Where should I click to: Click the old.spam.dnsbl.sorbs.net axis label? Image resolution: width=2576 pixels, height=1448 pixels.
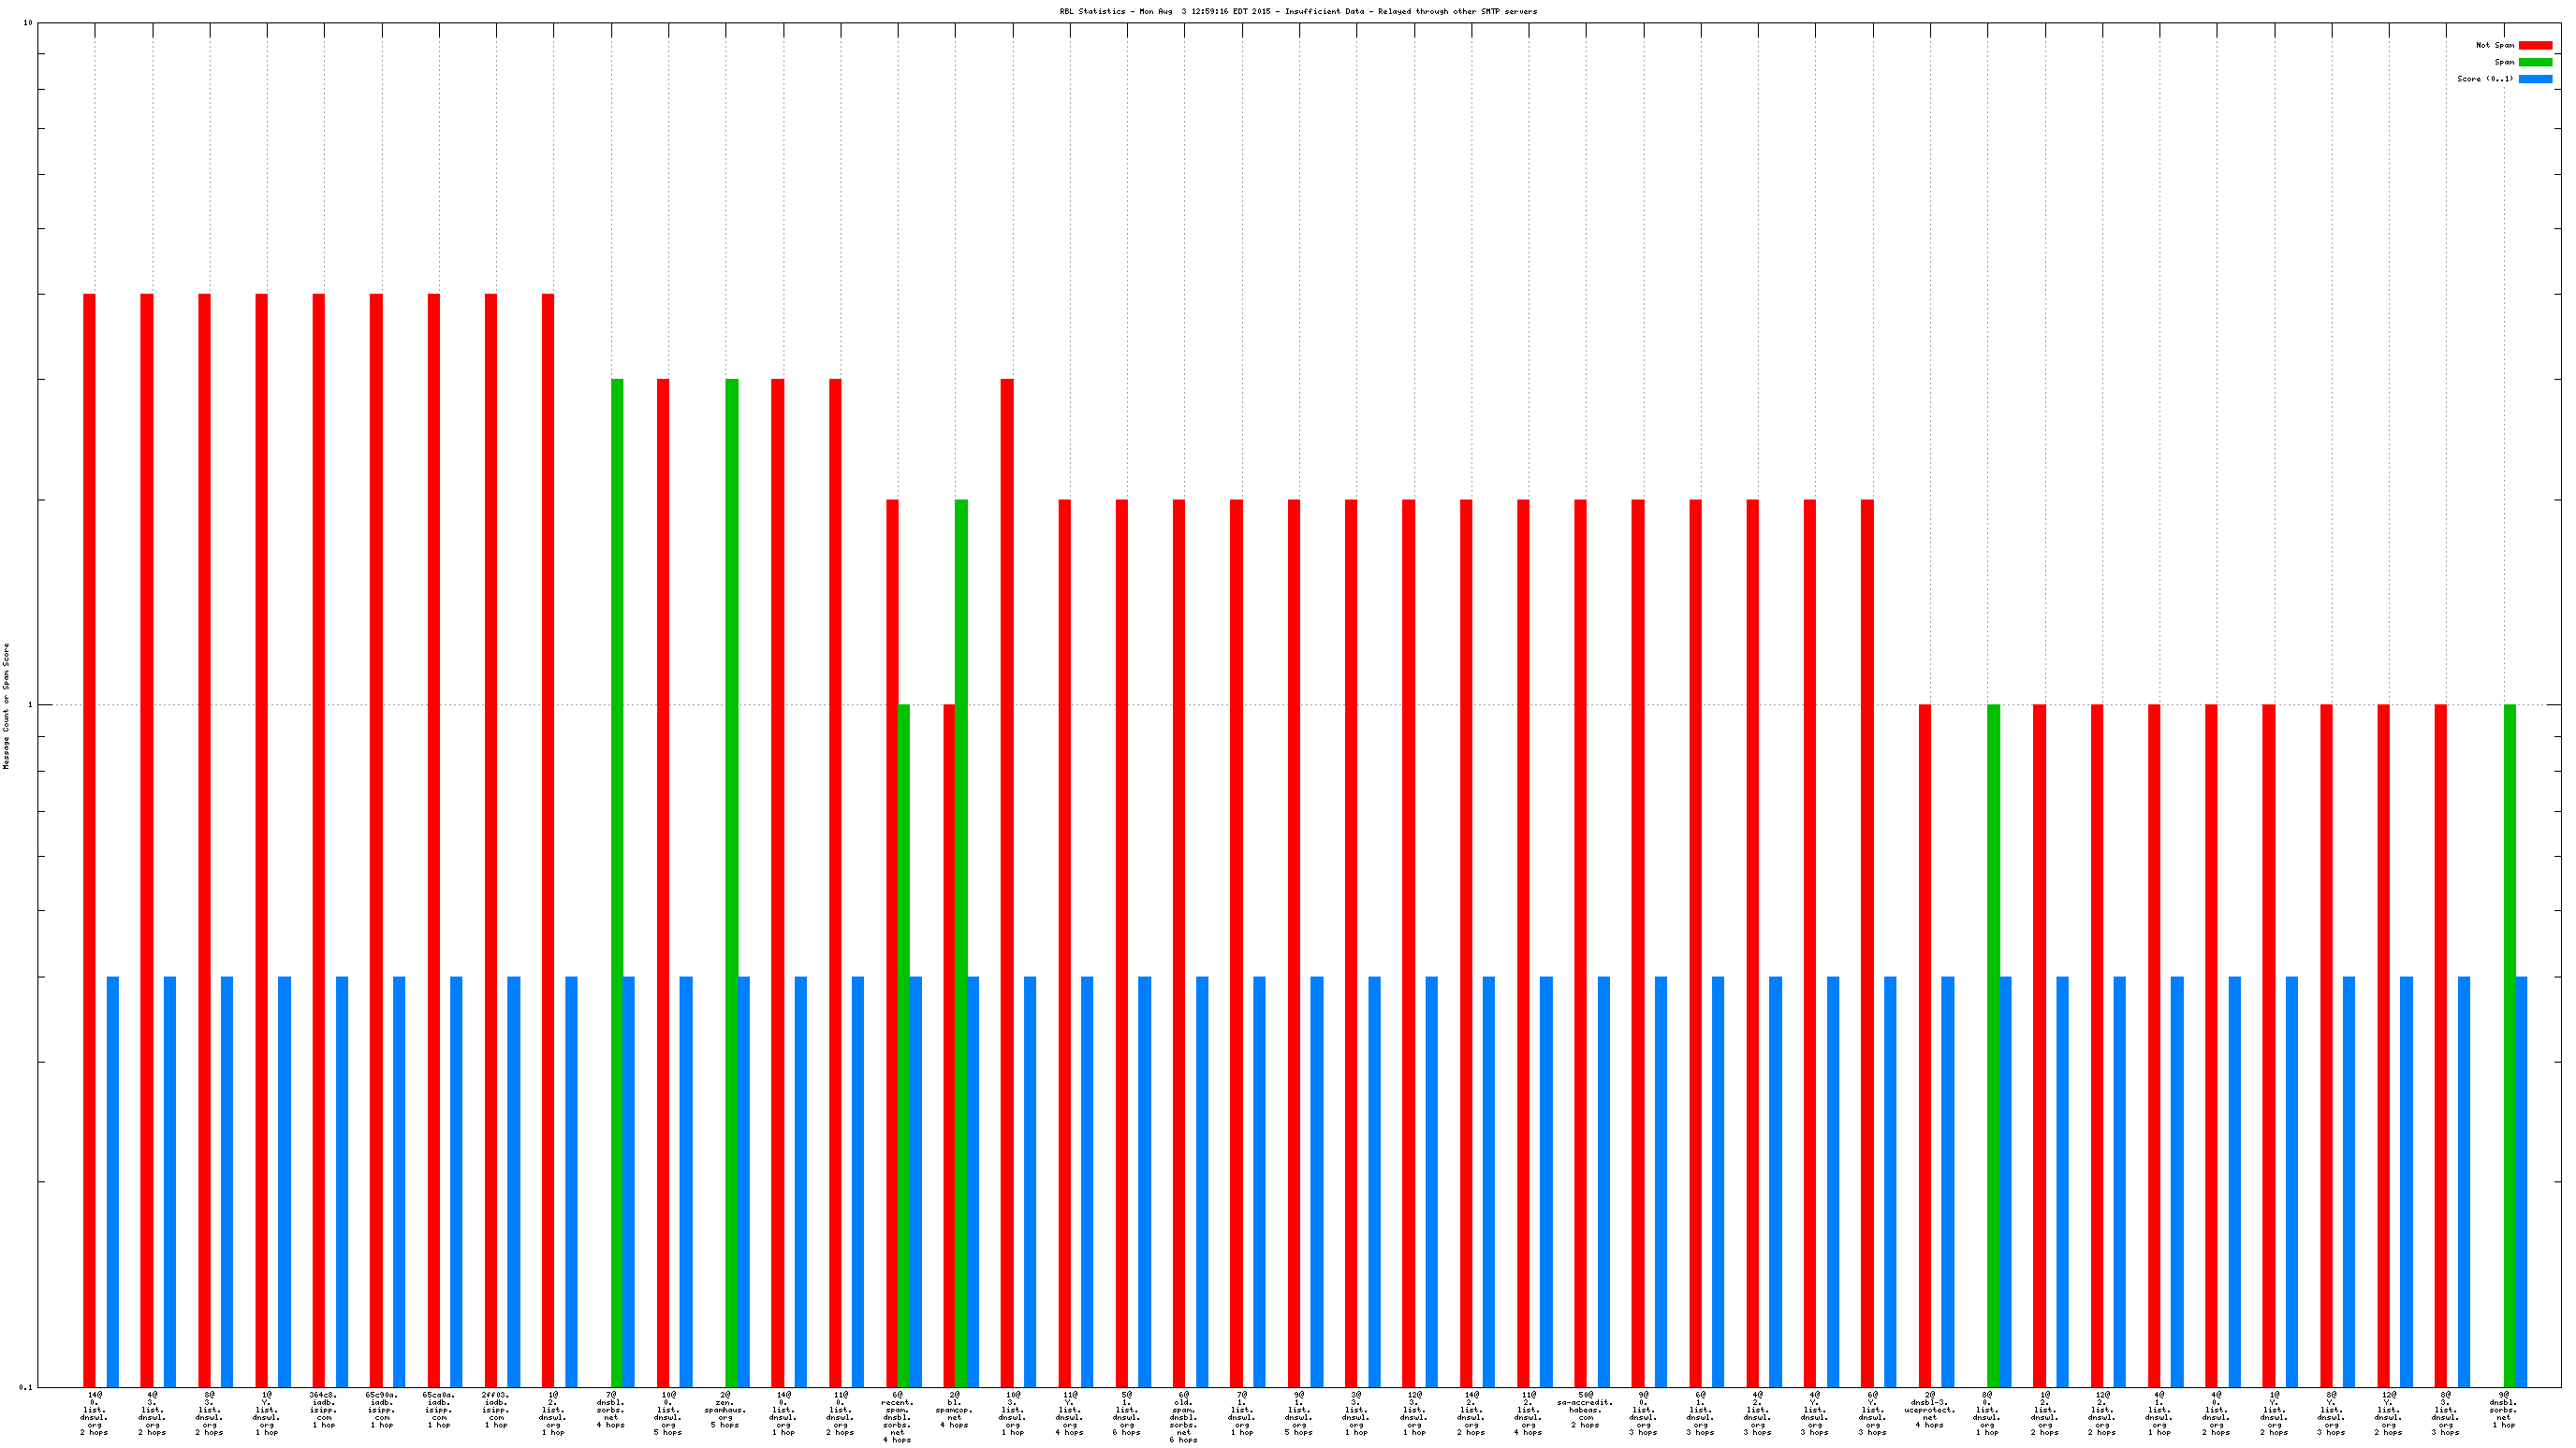[x=1183, y=1417]
